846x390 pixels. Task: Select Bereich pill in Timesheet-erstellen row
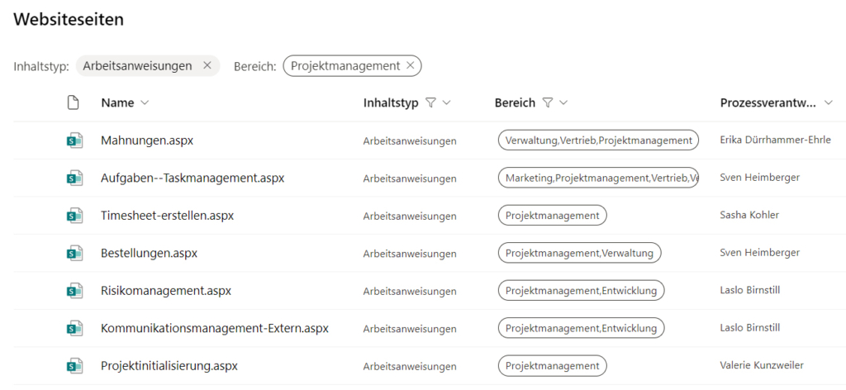[x=552, y=215]
